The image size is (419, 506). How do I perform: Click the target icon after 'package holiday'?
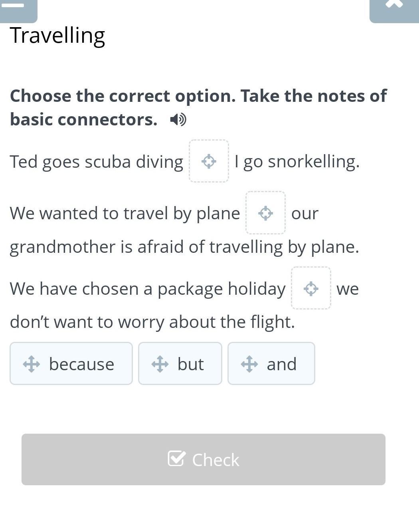coord(311,288)
